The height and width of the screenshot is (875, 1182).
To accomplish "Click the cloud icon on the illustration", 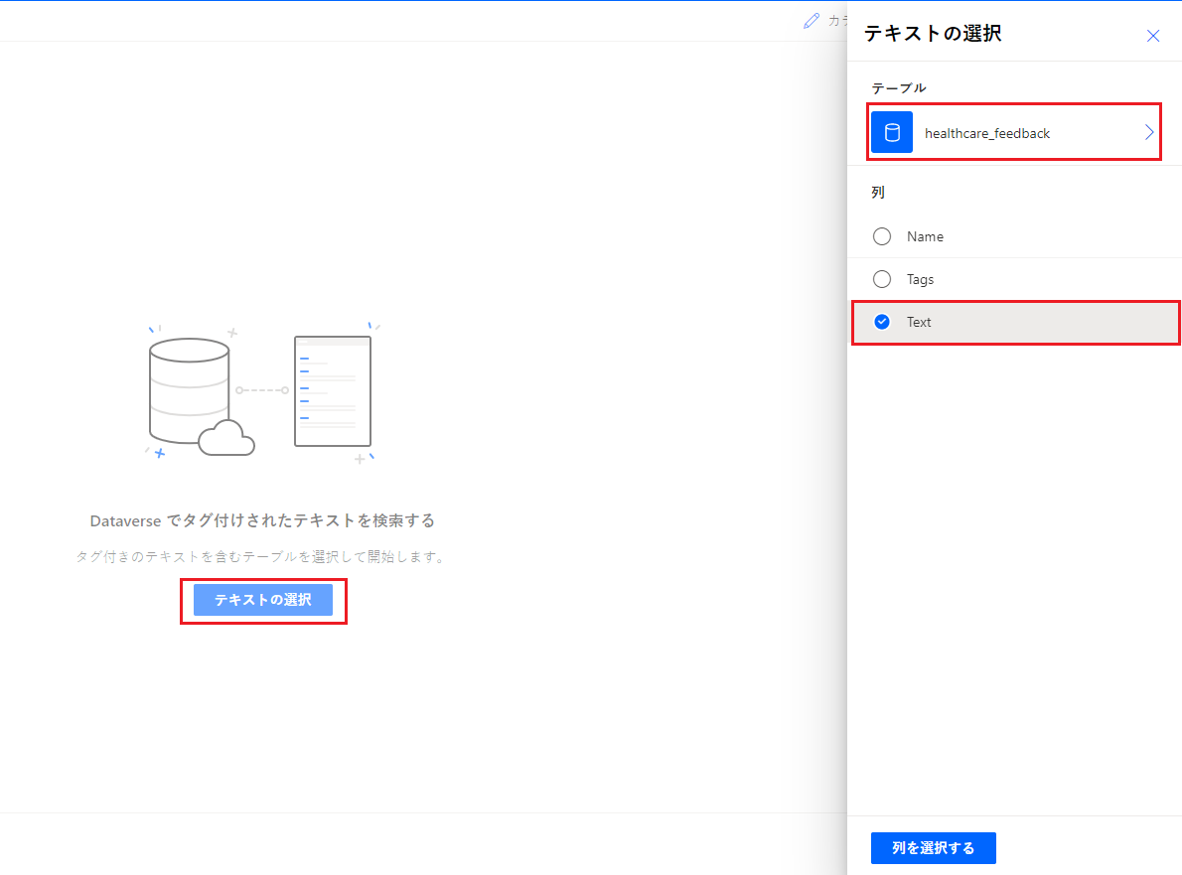I will 226,438.
